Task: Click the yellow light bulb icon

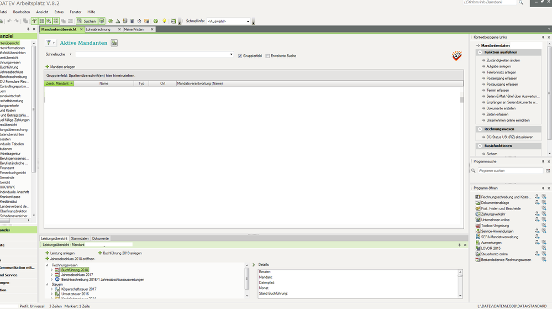Action: pos(164,21)
